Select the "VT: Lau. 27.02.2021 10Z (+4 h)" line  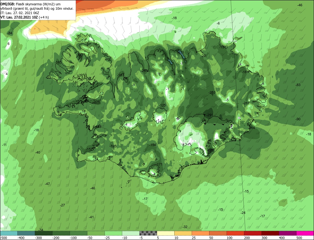[24, 17]
